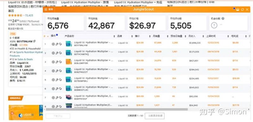Screen dimensions: 253x122
Task: Click the faded 下载评论 button at bottom left
Action: click(x=58, y=116)
